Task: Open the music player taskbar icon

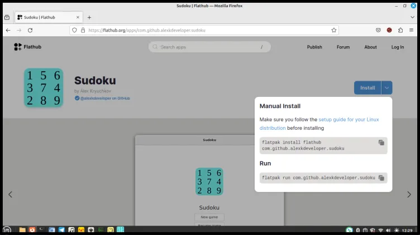Action: 71,229
